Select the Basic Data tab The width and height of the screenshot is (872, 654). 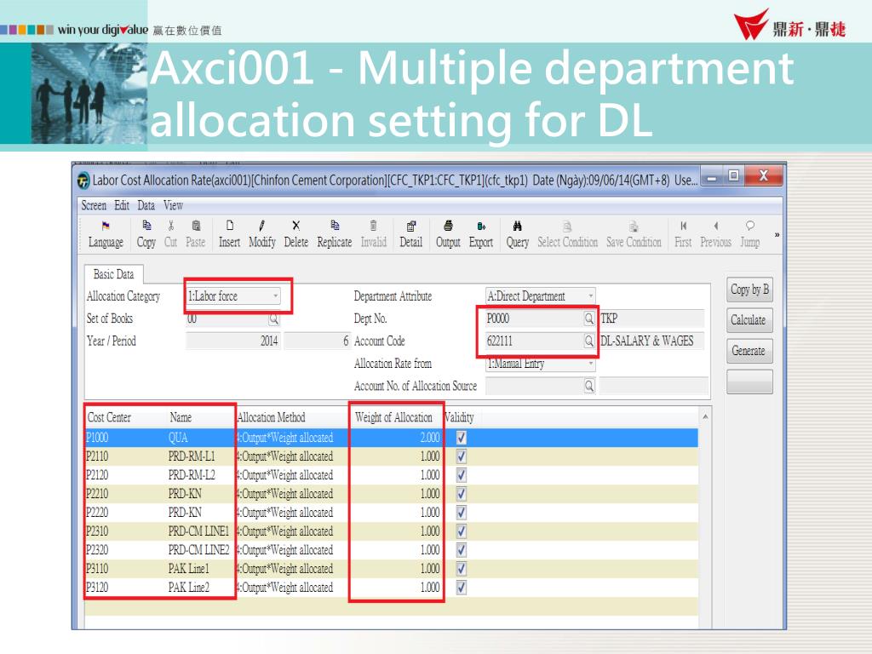[x=113, y=274]
